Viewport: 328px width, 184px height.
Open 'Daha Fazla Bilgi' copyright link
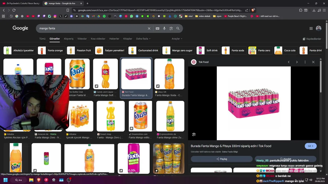pyautogui.click(x=230, y=152)
